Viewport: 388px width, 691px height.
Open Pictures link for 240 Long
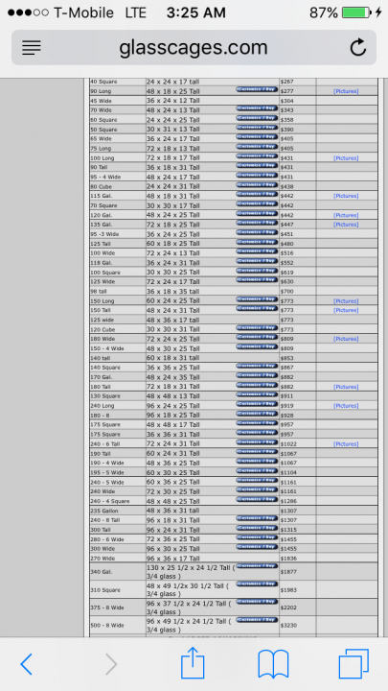(346, 405)
